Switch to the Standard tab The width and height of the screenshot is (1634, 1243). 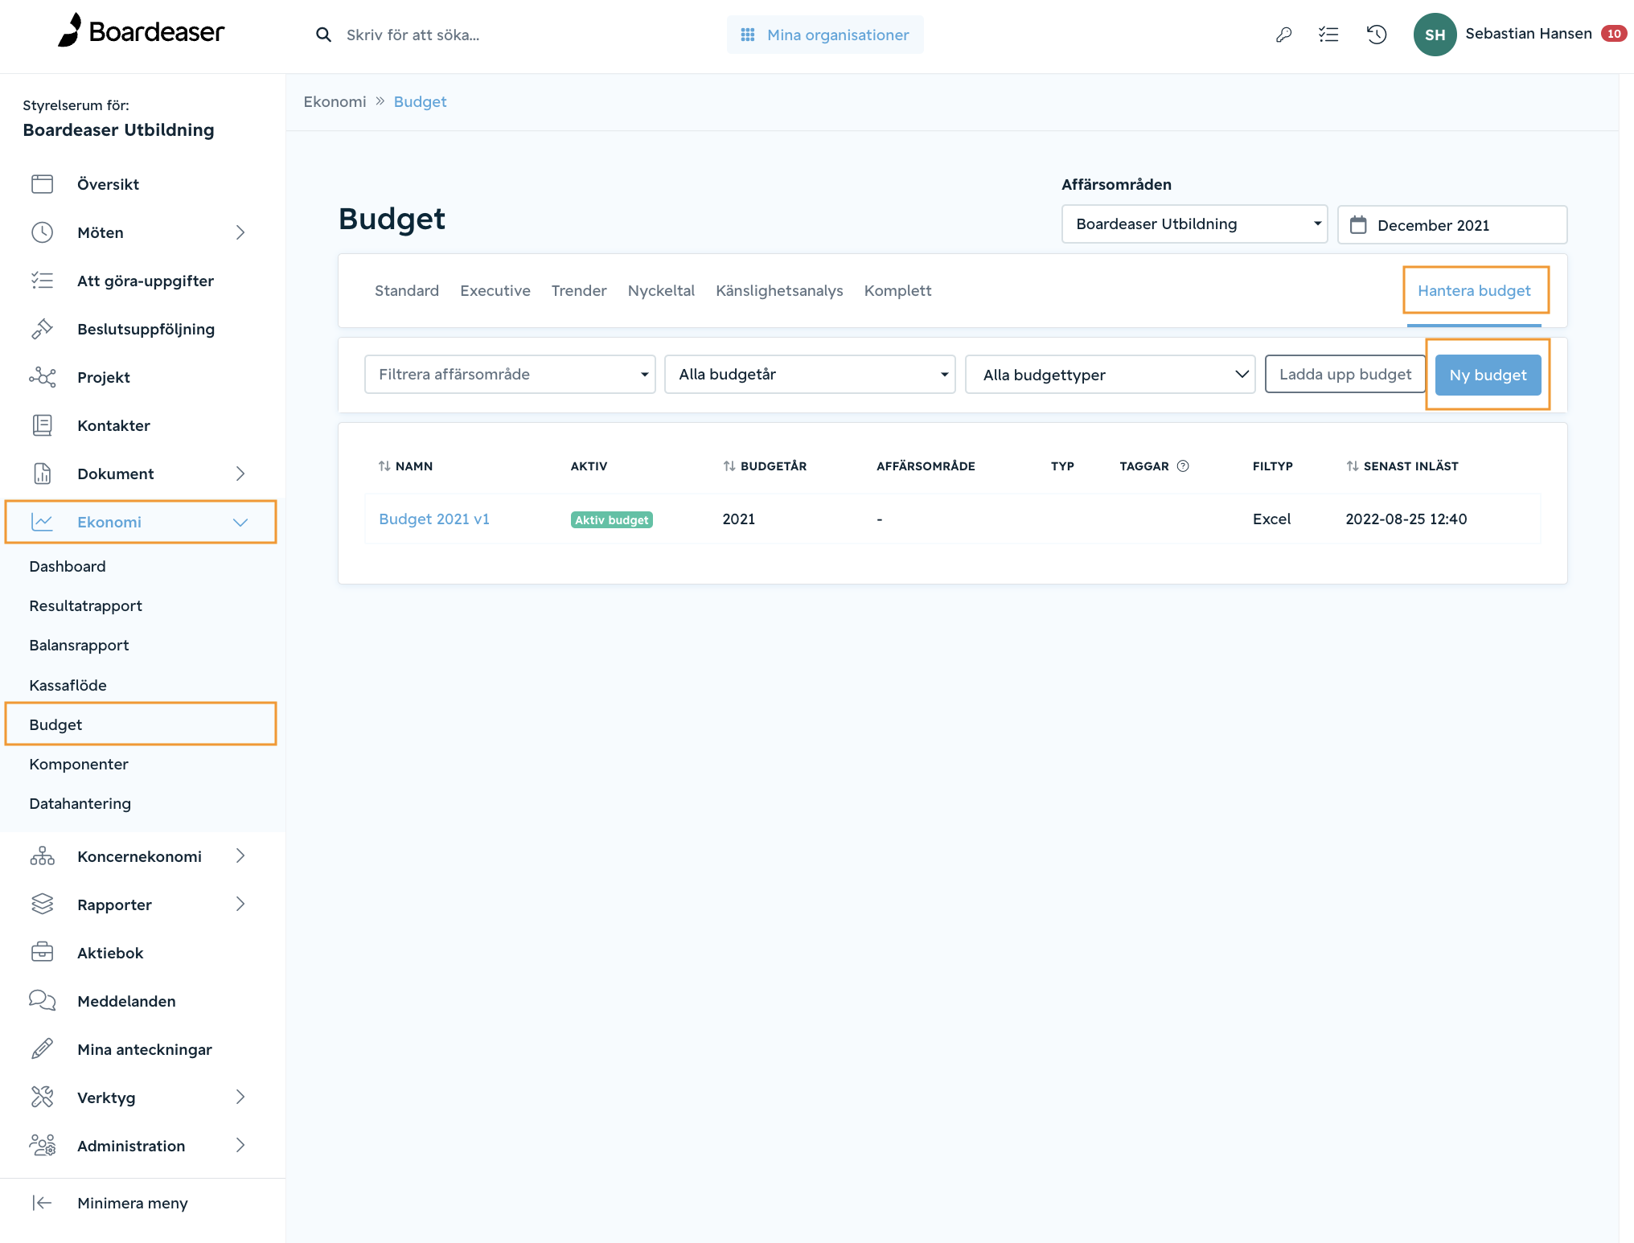[x=407, y=290]
